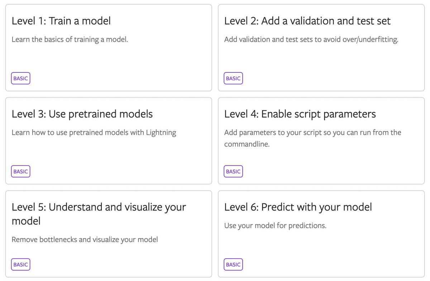
Task: Open Level 2: Add a validation and test set title
Action: pos(307,21)
